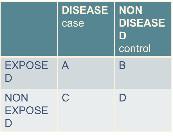Screen dimensions: 173x136
Task: Click the bold DISEASE header above "case"
Action: 85,10
